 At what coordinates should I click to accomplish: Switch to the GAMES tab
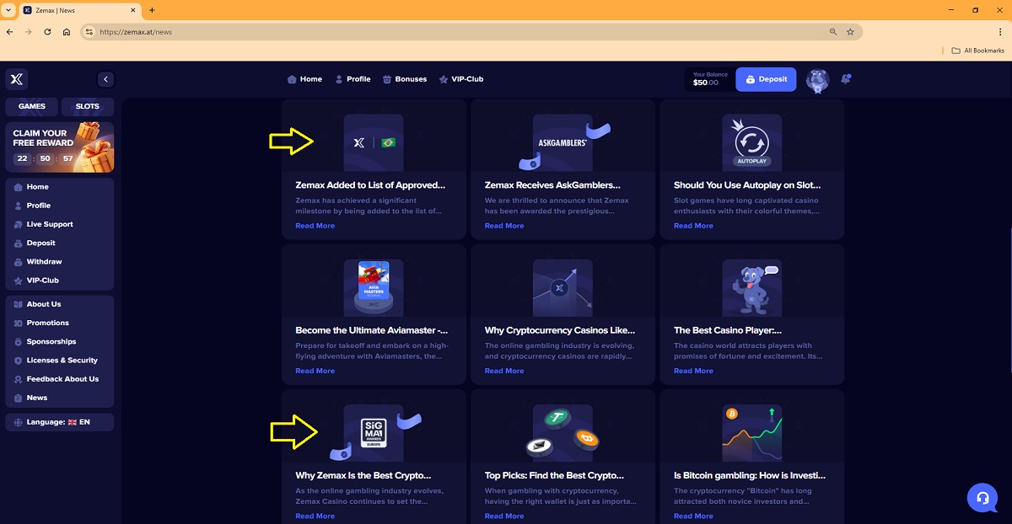pos(32,106)
